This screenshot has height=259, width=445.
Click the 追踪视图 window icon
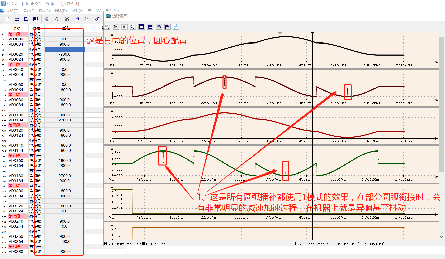[109, 16]
